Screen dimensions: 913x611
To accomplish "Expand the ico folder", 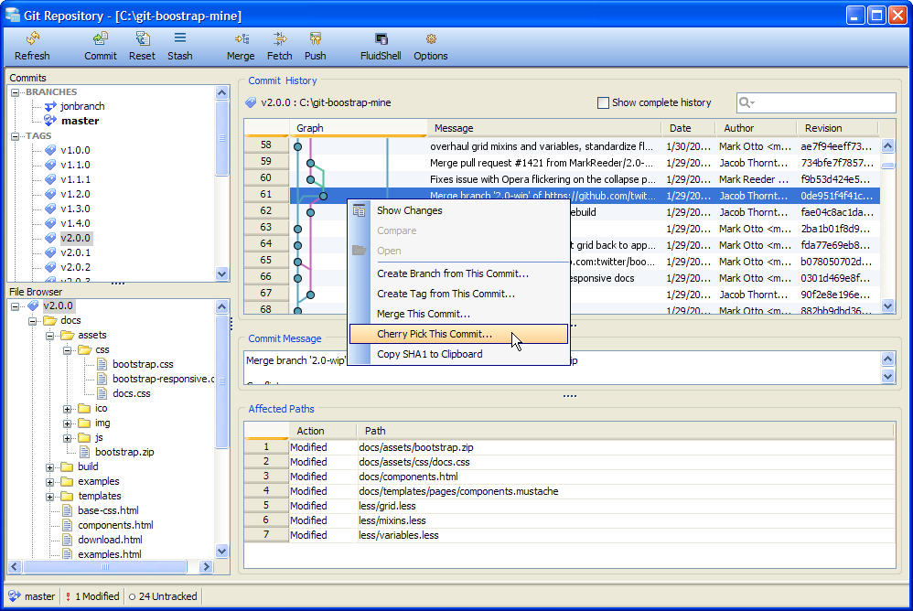I will (x=68, y=409).
